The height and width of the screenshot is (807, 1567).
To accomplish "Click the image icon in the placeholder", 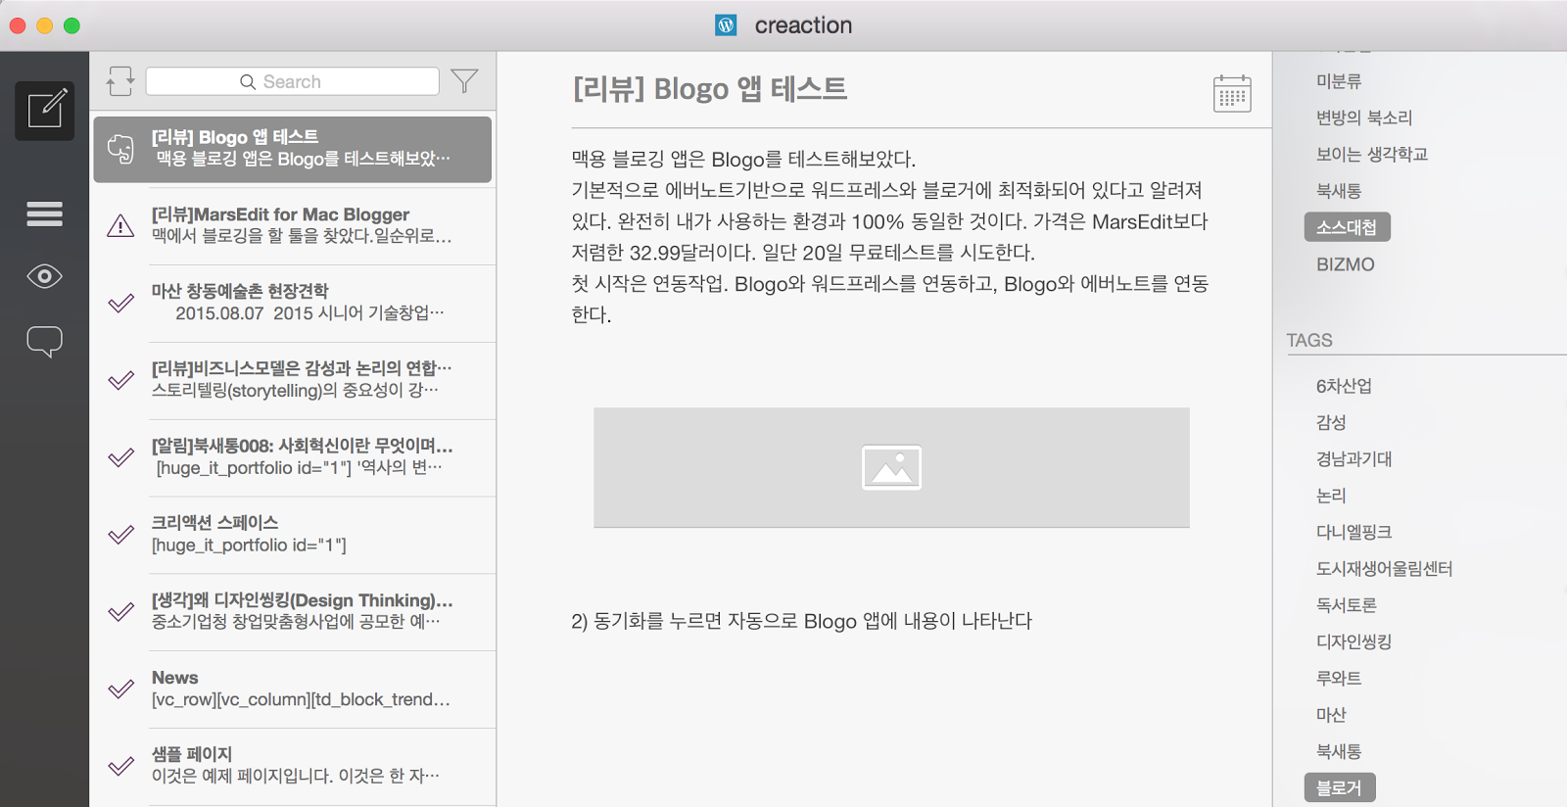I will coord(891,467).
